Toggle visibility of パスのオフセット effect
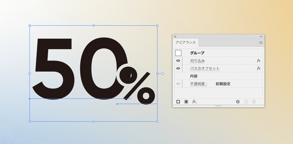293x144 pixels. pyautogui.click(x=178, y=69)
